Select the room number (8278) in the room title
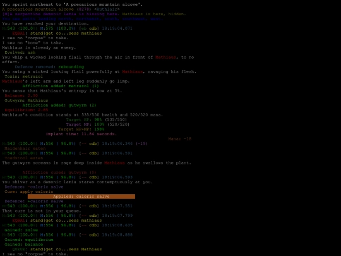Viewport: 341px width, 256px height. (x=84, y=9)
